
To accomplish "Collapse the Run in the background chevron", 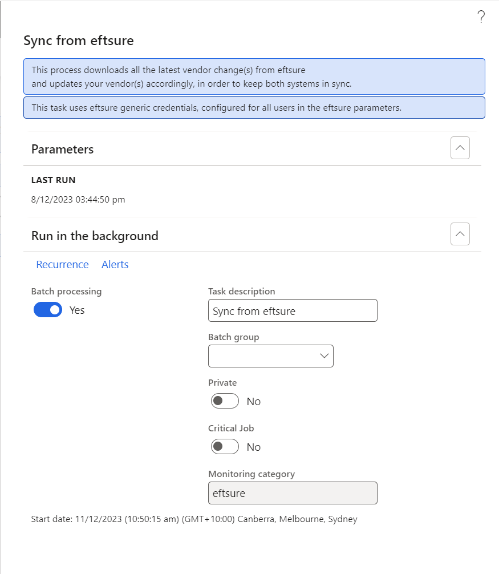I will click(x=460, y=234).
